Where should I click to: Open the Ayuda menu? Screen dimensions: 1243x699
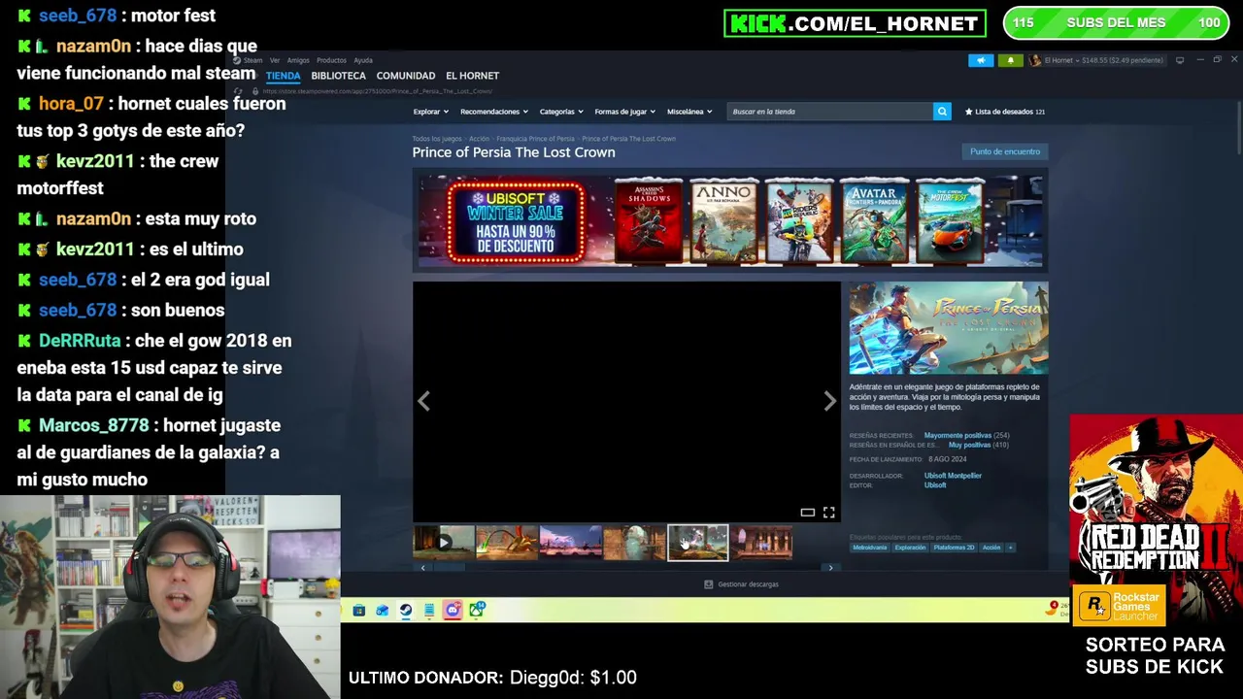coord(363,60)
